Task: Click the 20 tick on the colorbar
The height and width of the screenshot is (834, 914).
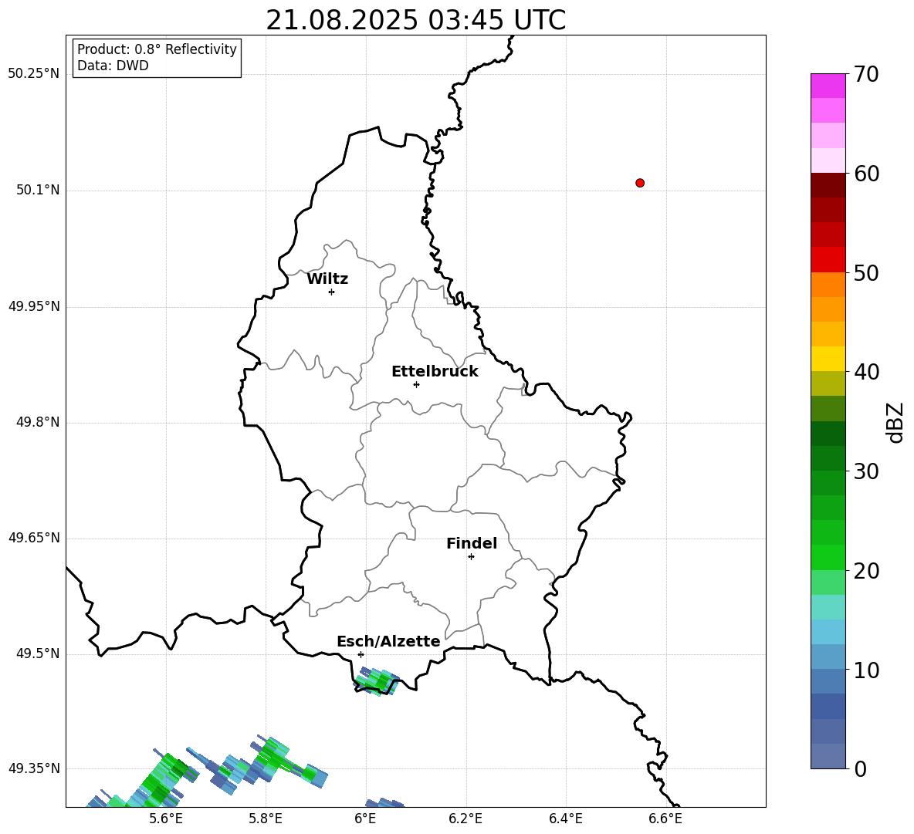Action: tap(867, 572)
